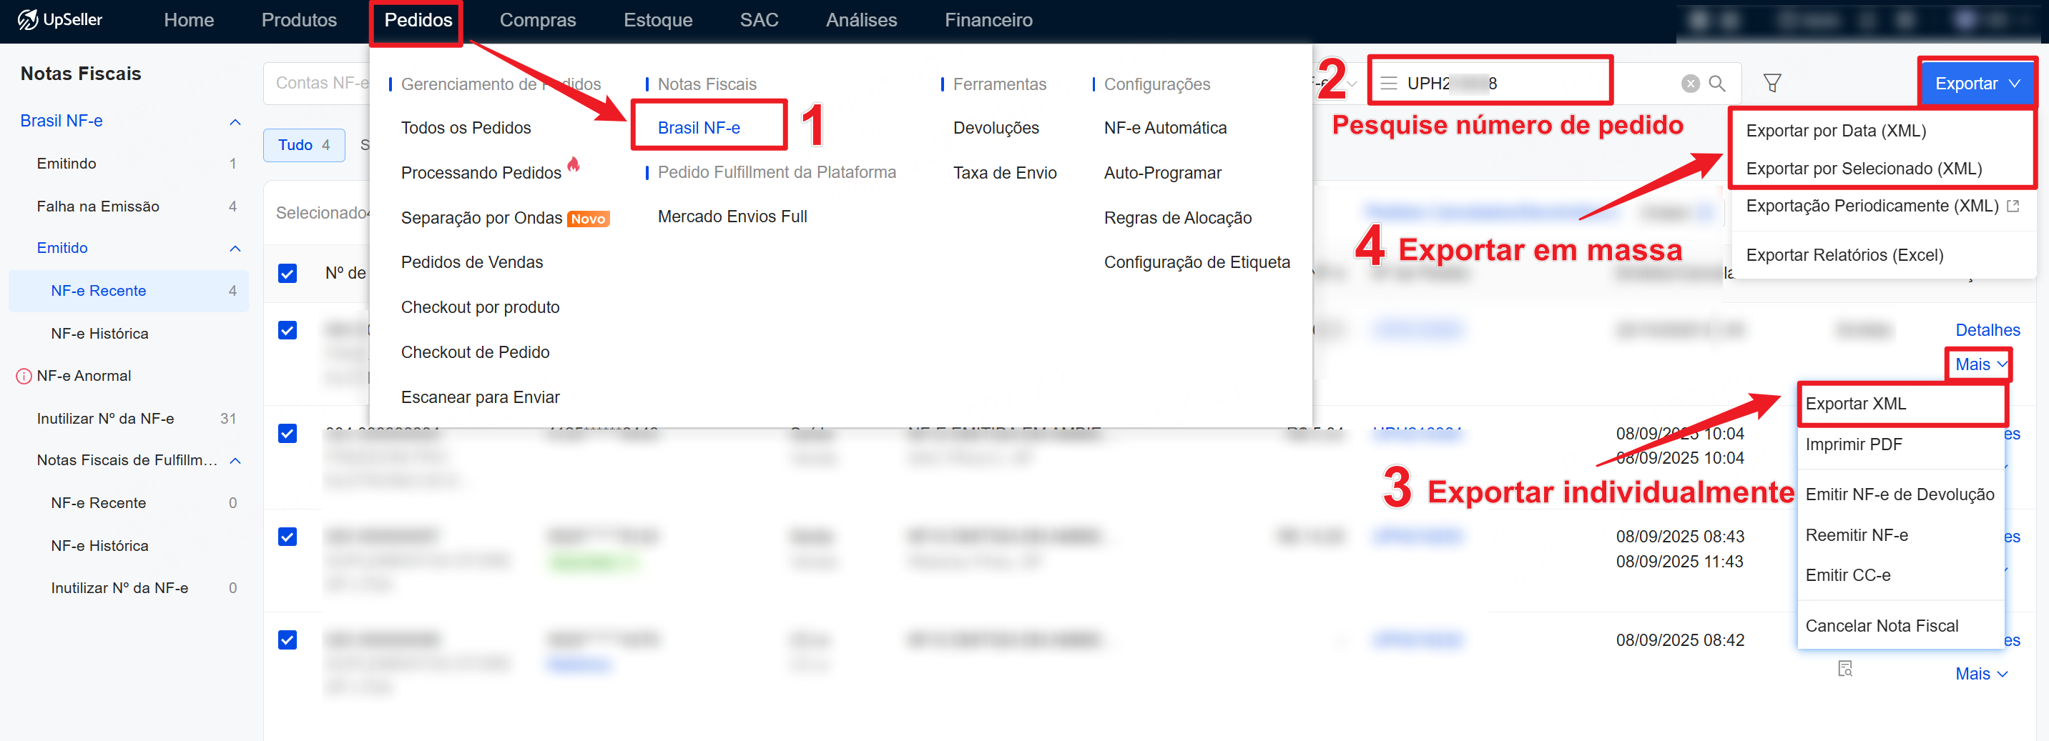
Task: Open external link icon for Exportação Periodicamente
Action: [2013, 206]
